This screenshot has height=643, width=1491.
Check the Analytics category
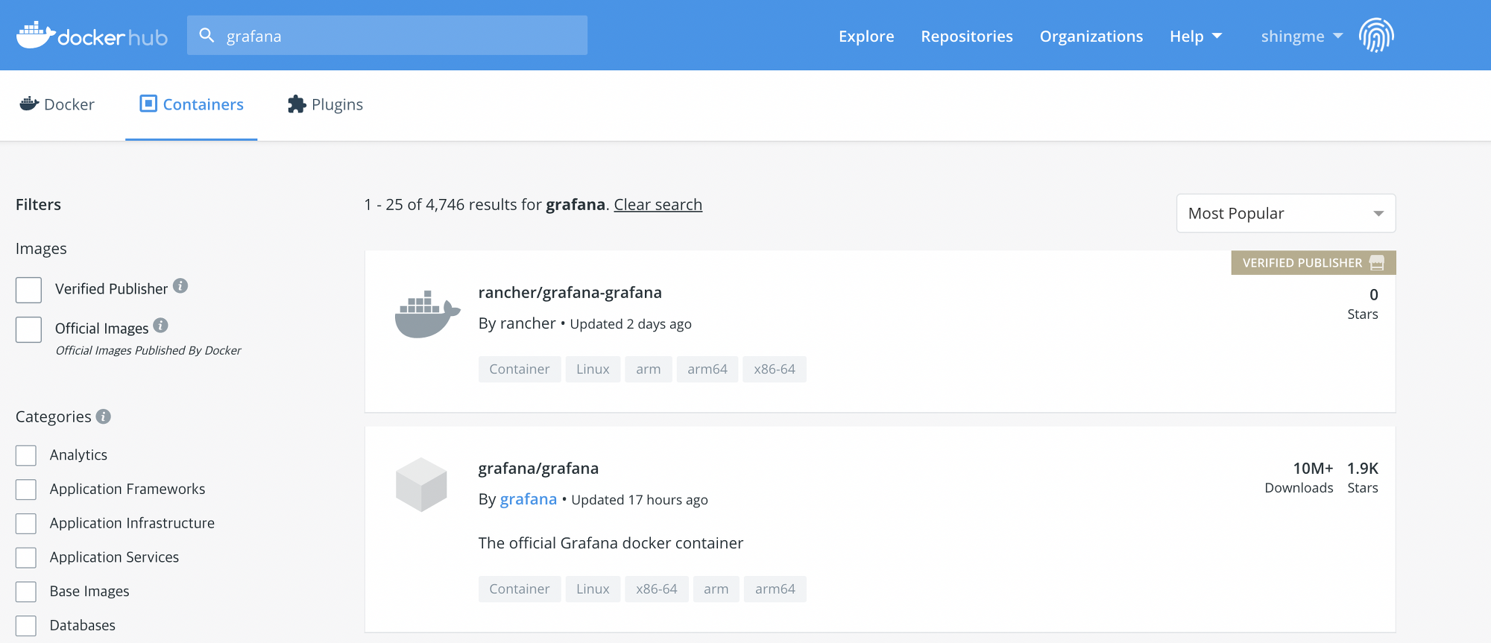pyautogui.click(x=26, y=455)
